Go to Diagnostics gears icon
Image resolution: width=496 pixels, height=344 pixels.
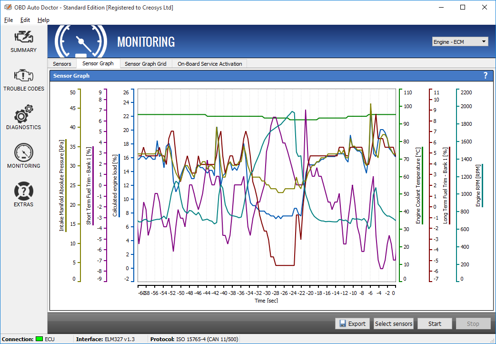(23, 114)
